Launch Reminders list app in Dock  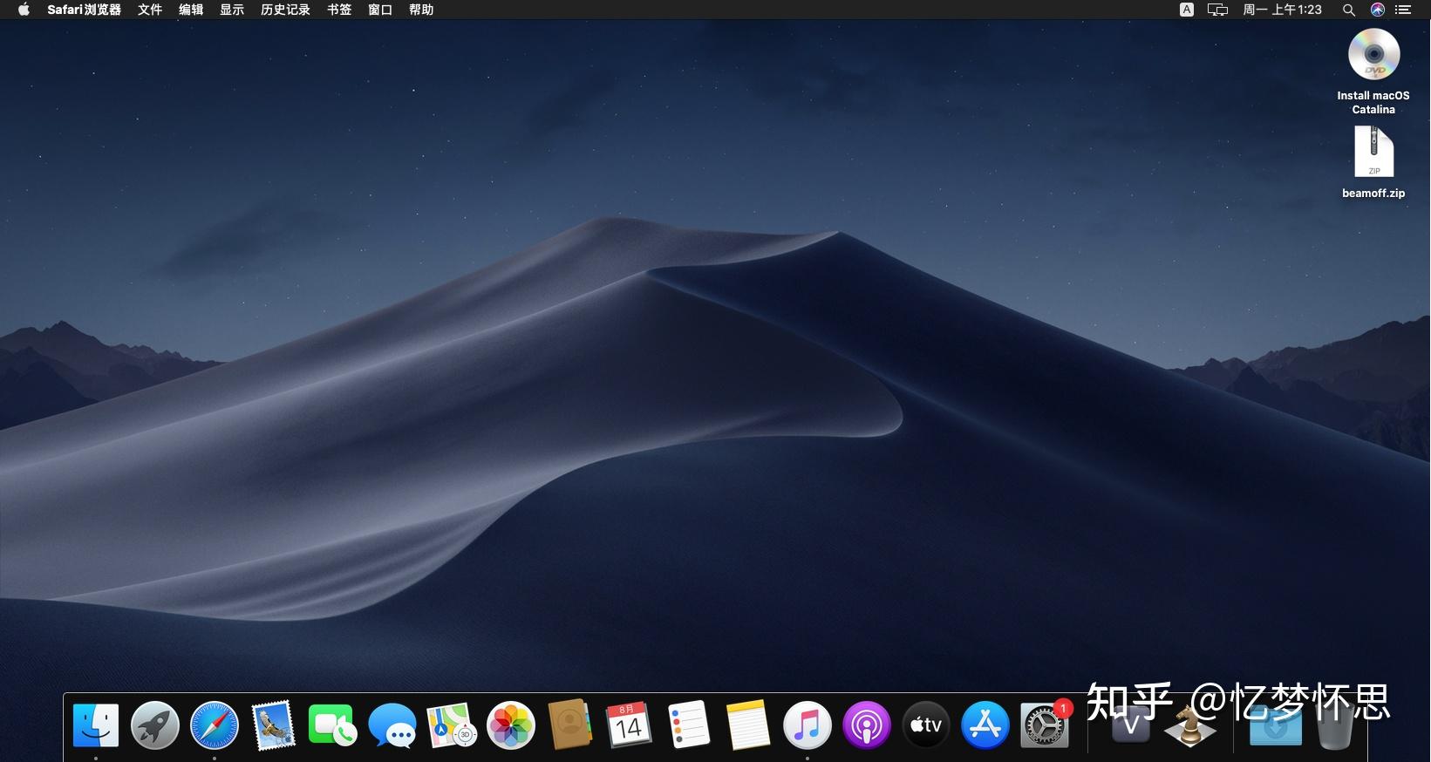689,725
